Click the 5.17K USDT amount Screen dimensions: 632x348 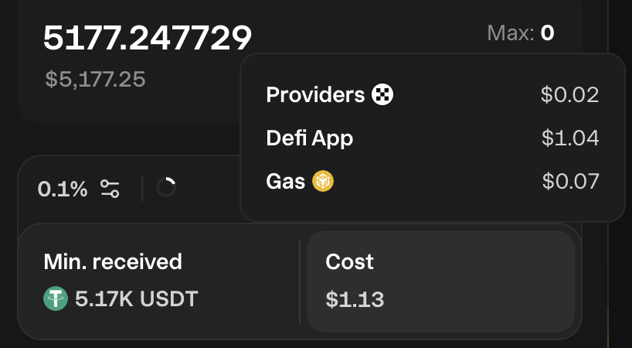tap(137, 299)
